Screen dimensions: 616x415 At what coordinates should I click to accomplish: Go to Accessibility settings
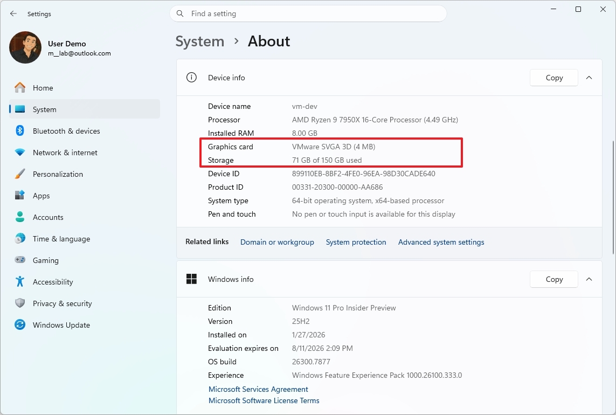point(52,281)
